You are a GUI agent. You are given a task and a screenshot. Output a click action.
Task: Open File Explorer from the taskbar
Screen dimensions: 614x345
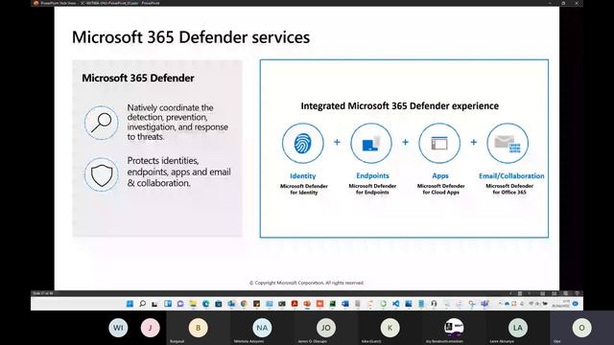coord(193,304)
